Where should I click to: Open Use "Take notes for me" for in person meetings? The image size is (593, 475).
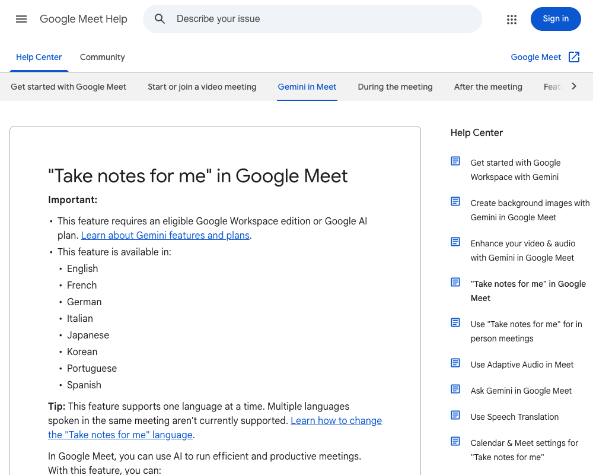(x=526, y=331)
